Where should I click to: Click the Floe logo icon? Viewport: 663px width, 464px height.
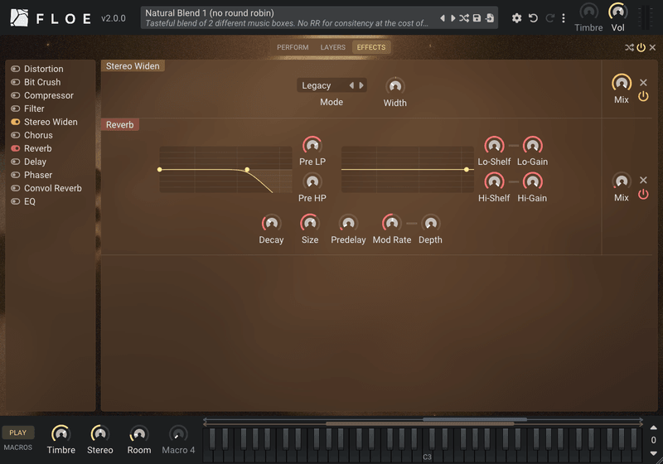click(x=19, y=18)
